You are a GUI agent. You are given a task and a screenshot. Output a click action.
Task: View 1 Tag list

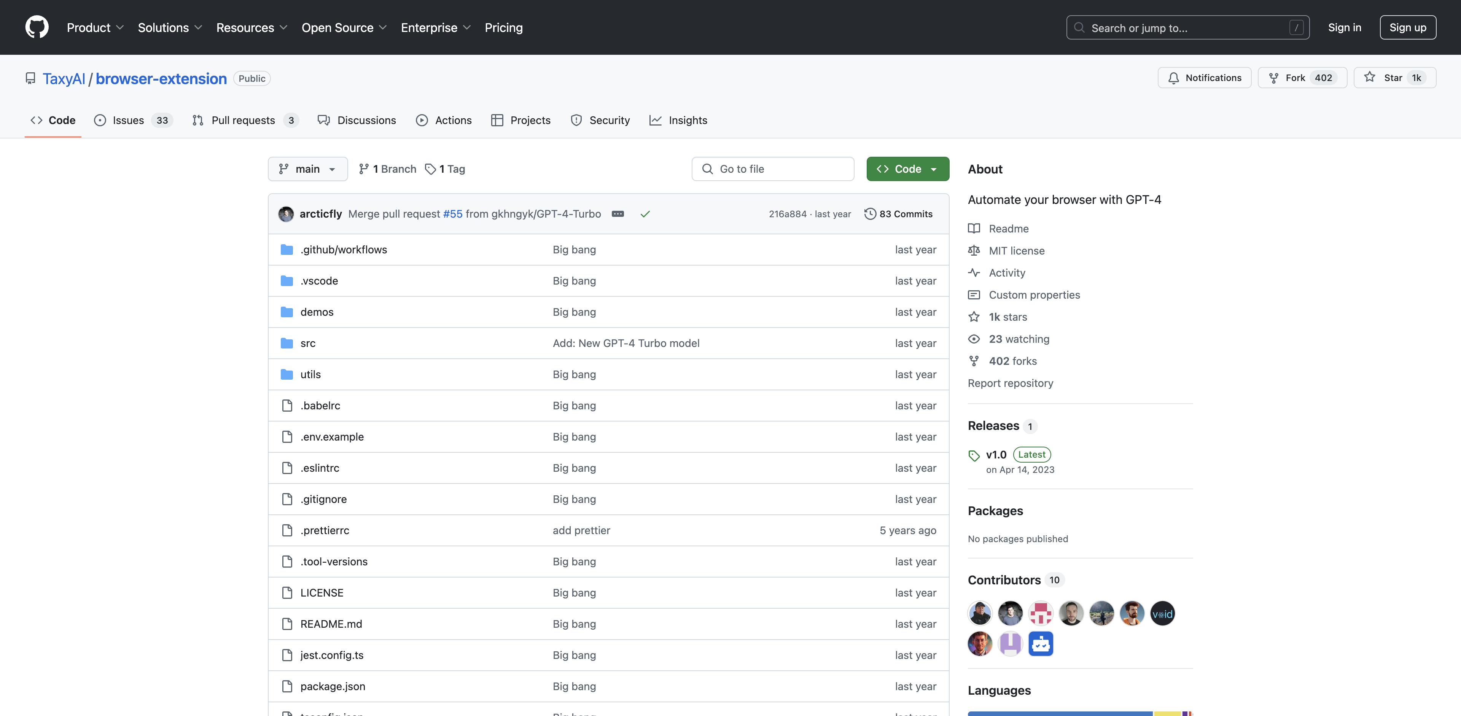[x=445, y=169]
